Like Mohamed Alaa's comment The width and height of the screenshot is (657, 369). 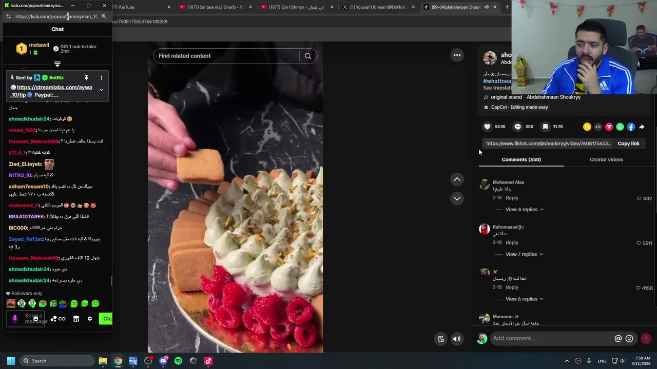tap(639, 198)
